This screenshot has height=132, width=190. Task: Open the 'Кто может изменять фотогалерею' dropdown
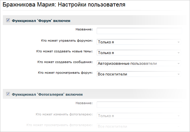point(139,116)
